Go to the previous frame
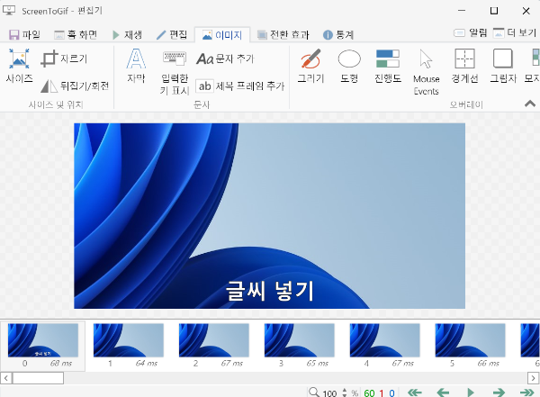Viewport: 540px width, 397px height. point(443,392)
